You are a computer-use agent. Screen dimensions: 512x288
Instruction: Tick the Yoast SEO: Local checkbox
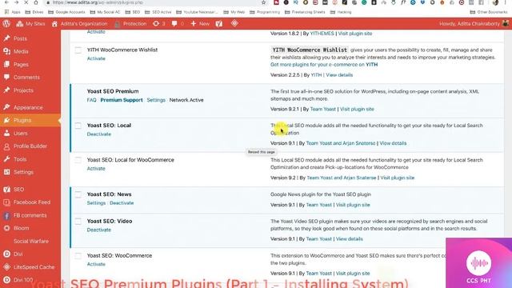78,126
